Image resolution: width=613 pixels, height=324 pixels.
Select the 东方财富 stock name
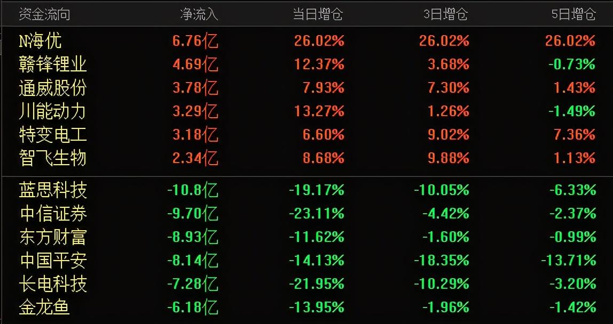[53, 237]
